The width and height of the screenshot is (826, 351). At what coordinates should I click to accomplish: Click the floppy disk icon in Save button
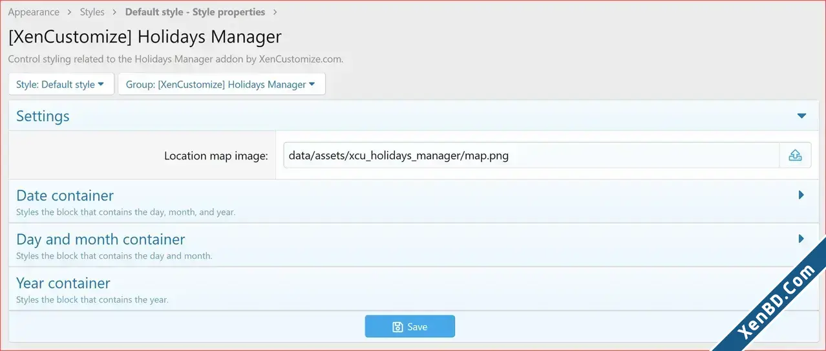(398, 327)
